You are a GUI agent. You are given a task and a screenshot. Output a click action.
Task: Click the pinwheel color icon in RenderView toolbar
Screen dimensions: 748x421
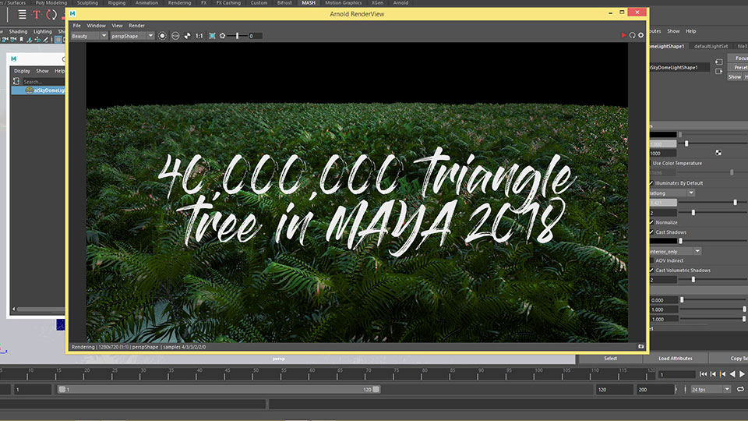pos(187,36)
